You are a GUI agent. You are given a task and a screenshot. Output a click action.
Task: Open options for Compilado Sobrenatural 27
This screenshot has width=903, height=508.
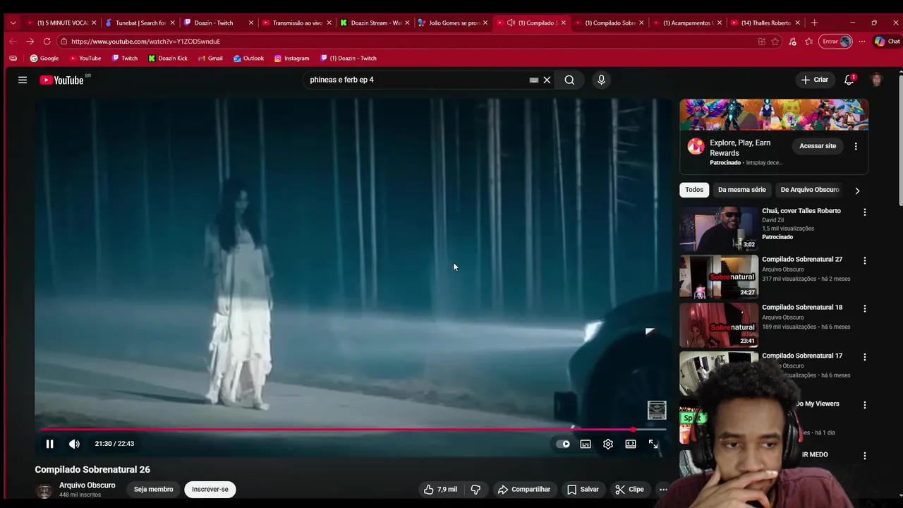coord(865,260)
